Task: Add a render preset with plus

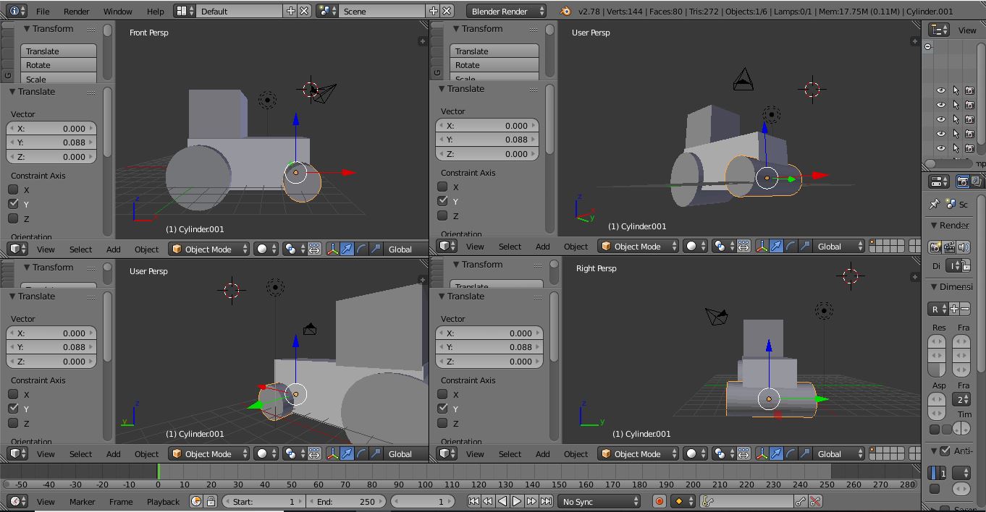Action: (954, 309)
